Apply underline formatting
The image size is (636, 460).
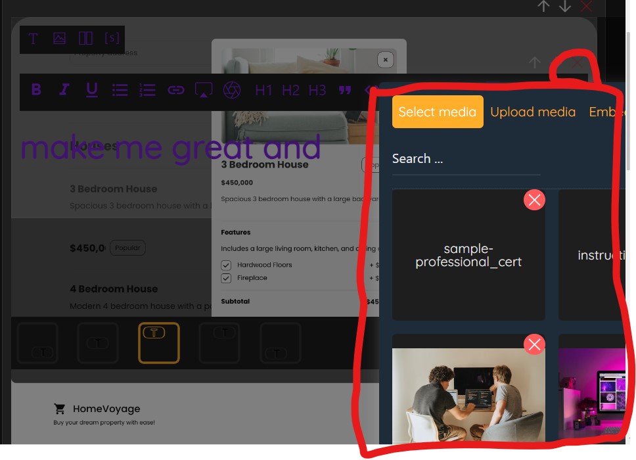[x=92, y=89]
